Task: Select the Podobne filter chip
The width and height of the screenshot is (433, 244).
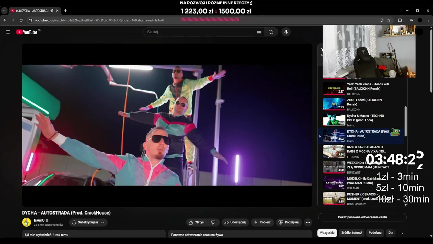Action: click(x=375, y=233)
